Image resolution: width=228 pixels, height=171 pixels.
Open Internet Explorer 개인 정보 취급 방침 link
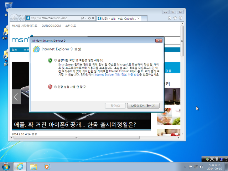click(x=117, y=74)
